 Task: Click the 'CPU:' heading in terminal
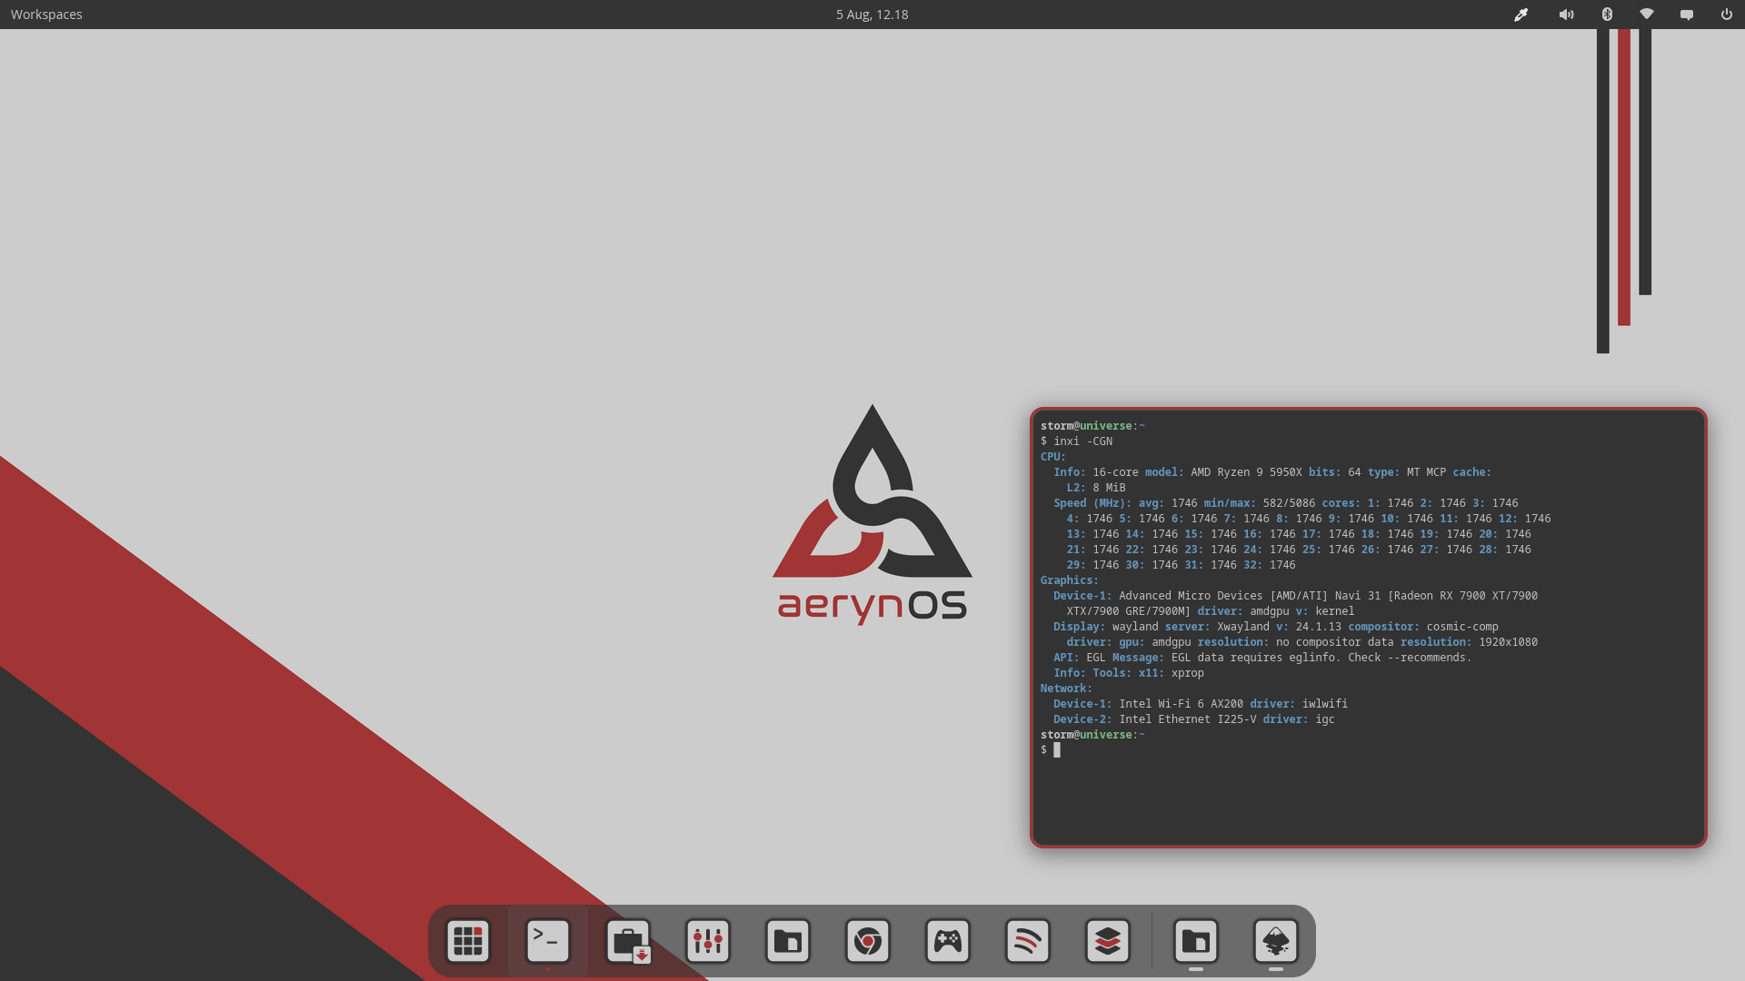click(x=1053, y=457)
